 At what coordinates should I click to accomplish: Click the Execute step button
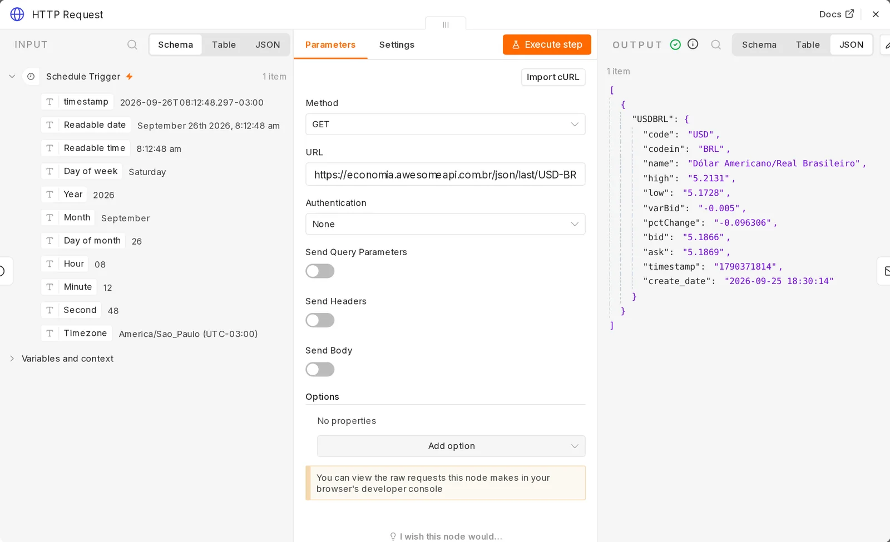pyautogui.click(x=547, y=44)
